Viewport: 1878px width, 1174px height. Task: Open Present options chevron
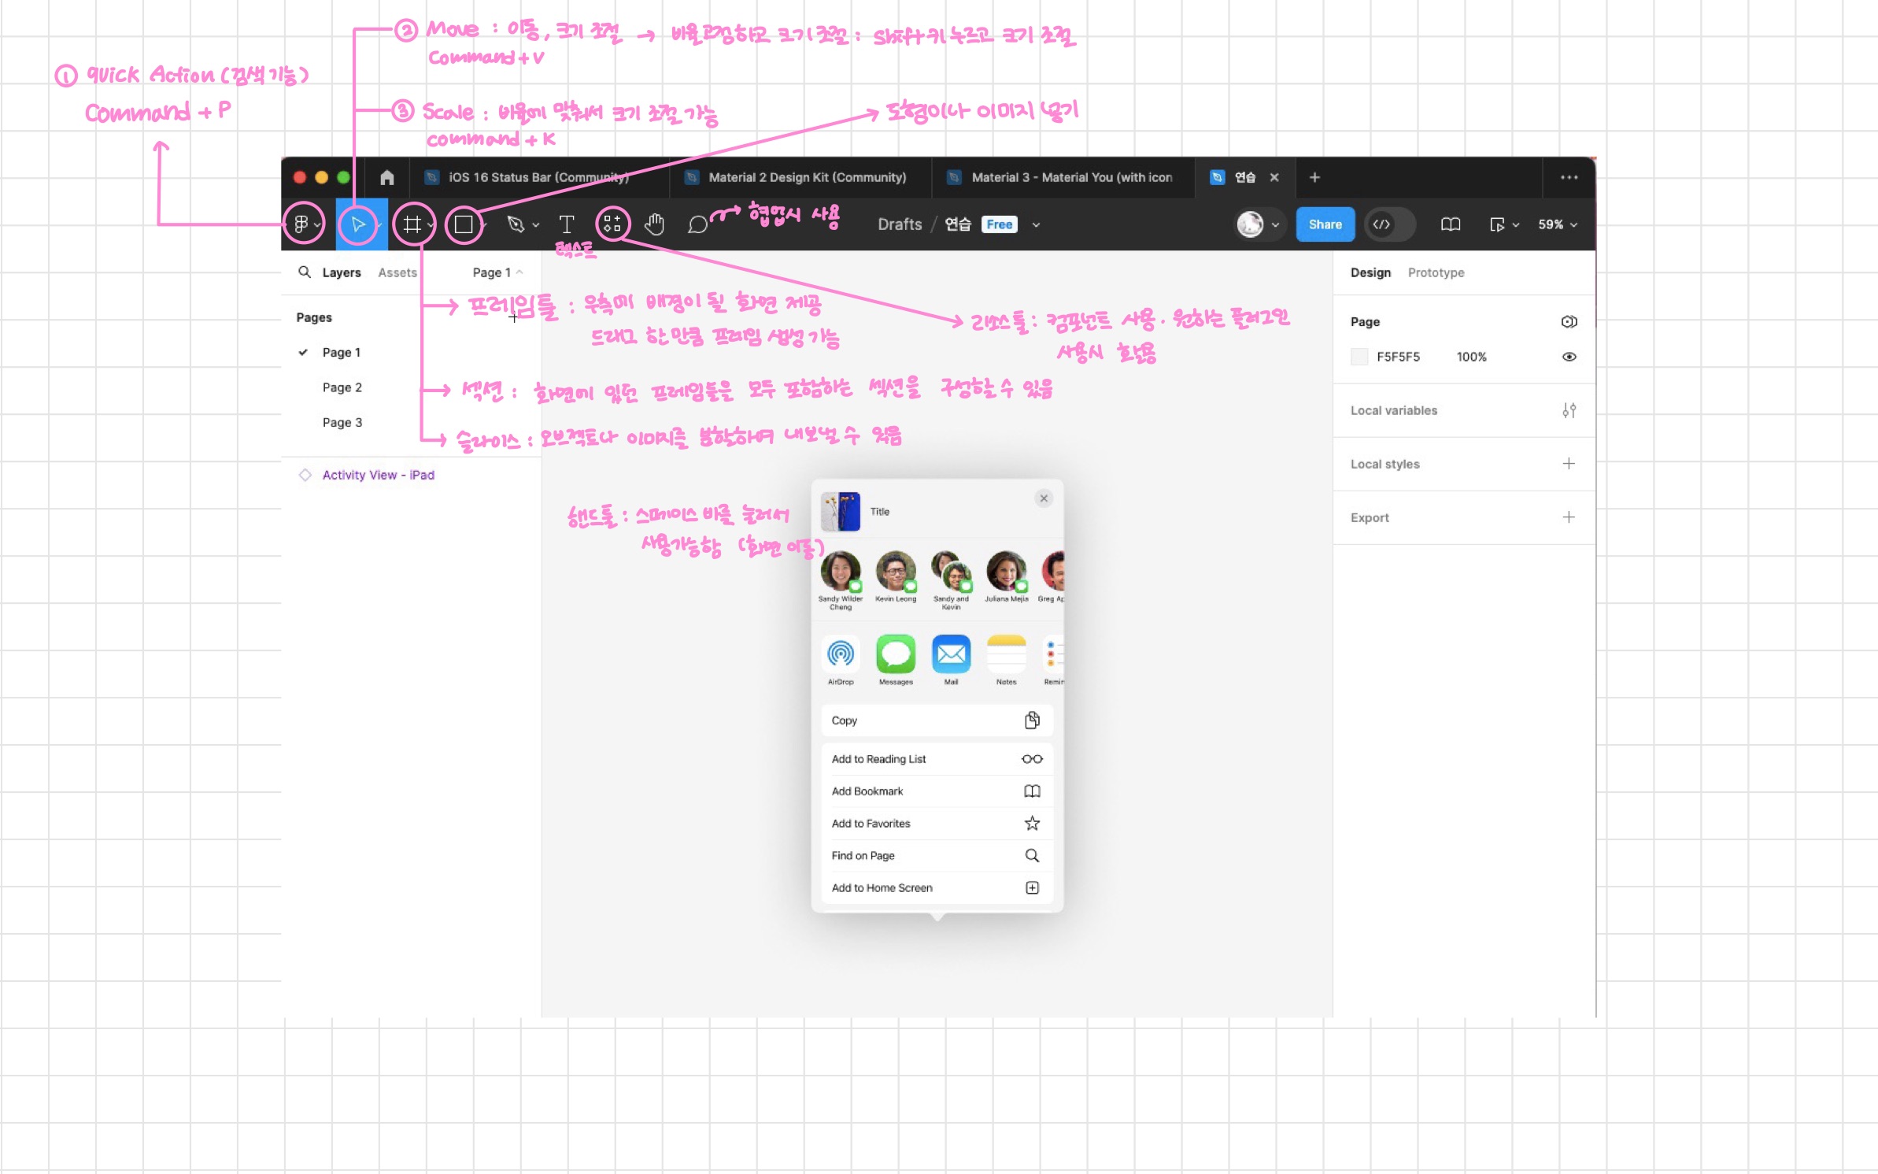pos(1515,224)
